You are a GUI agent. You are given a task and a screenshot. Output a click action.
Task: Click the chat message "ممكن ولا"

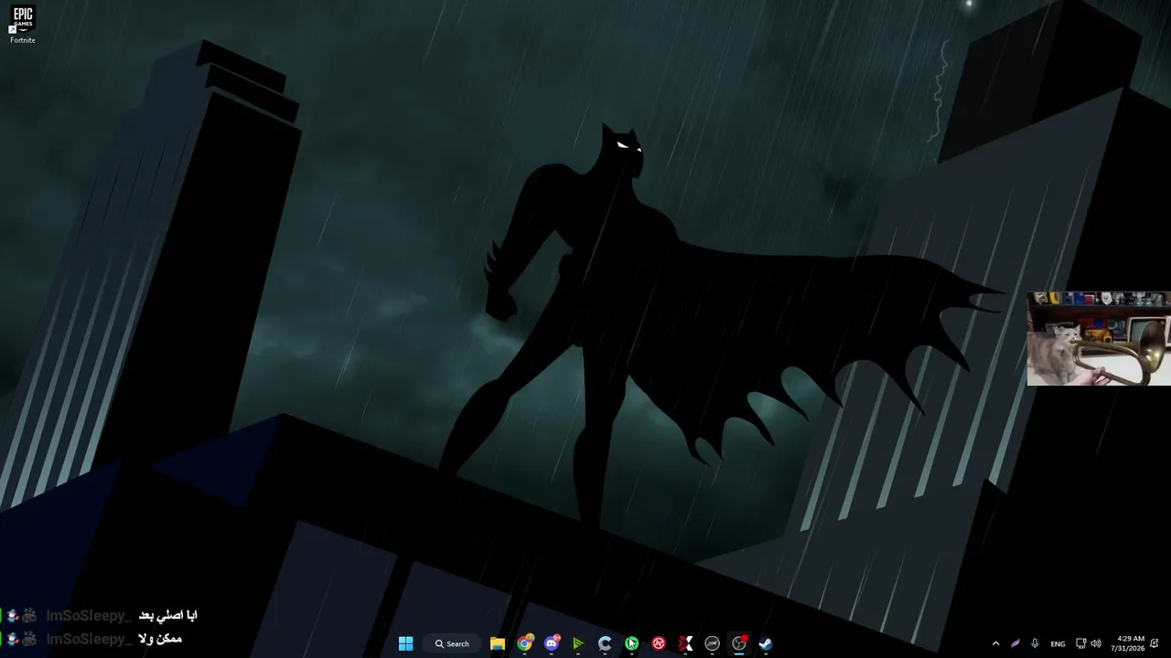[x=161, y=639]
